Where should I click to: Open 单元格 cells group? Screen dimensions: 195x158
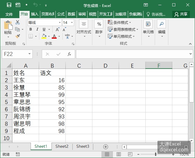(x=148, y=28)
